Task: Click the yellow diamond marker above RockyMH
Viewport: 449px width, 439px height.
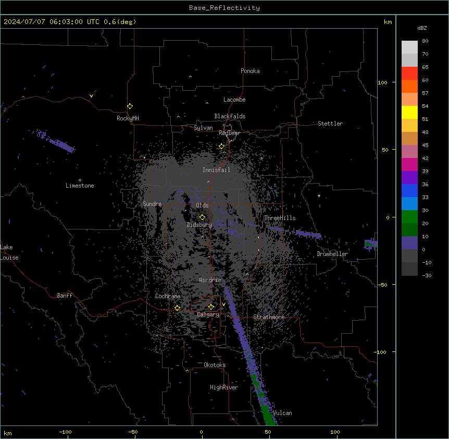Action: [130, 106]
